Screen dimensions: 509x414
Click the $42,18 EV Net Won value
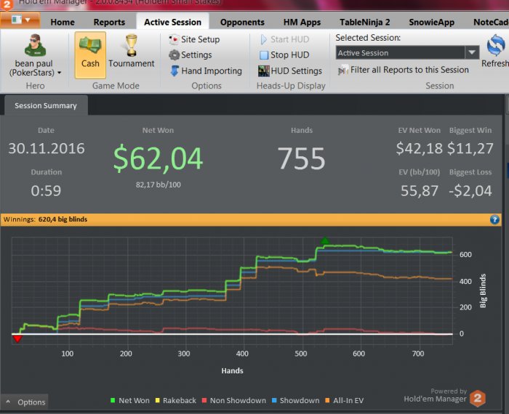[x=419, y=148]
